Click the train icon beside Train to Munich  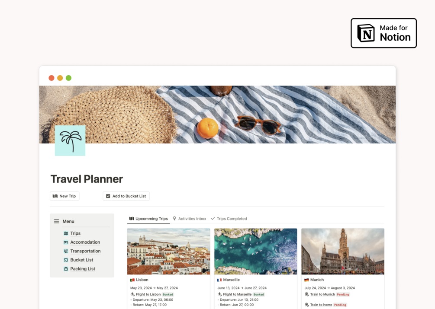[307, 294]
